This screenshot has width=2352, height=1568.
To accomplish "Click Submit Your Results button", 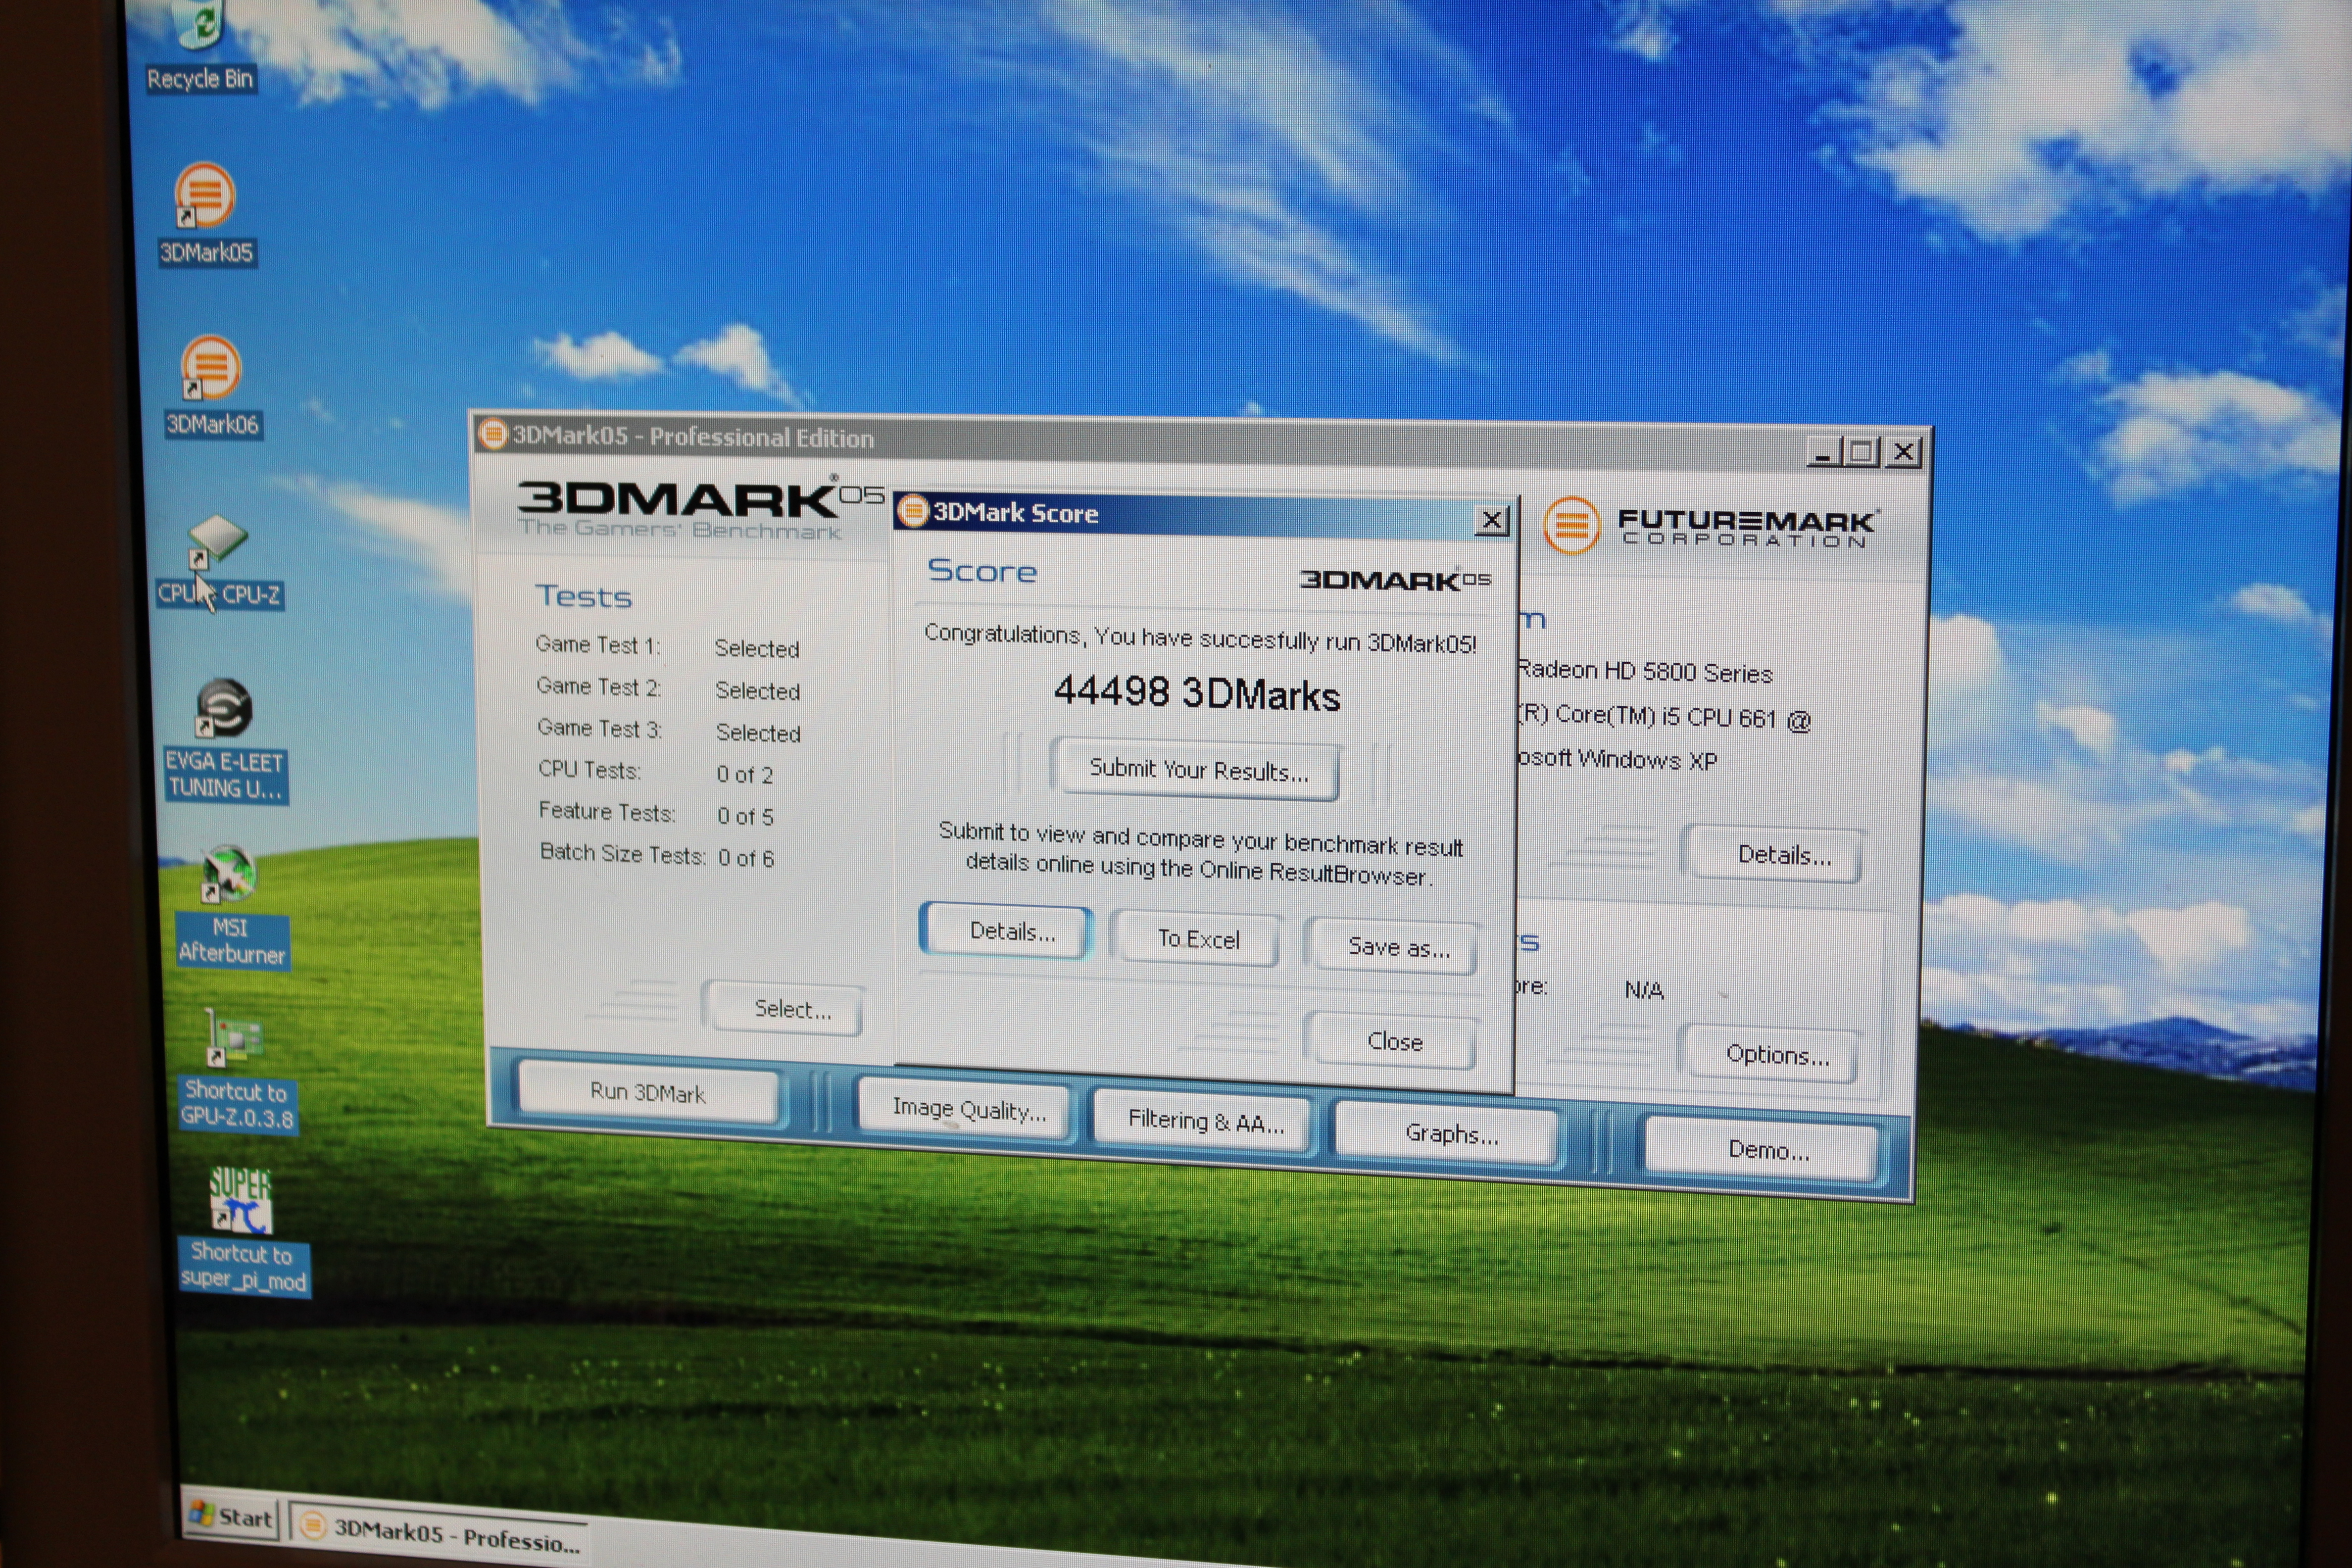I will tap(1197, 770).
